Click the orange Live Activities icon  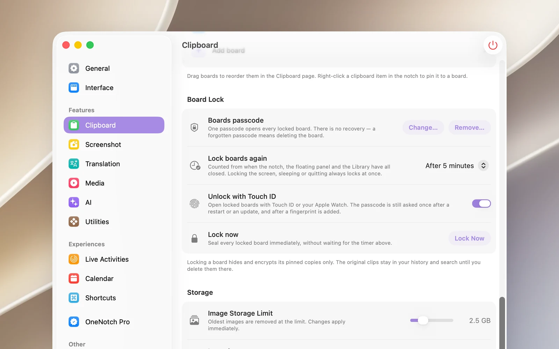(x=74, y=259)
